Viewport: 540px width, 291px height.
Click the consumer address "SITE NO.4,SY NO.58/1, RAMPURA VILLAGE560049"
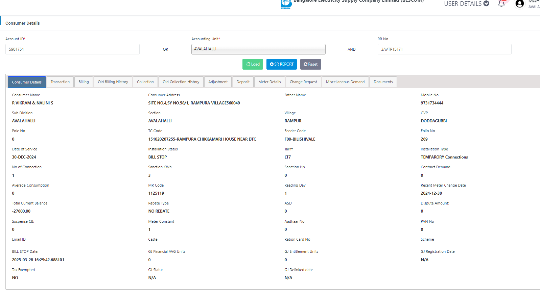point(194,103)
